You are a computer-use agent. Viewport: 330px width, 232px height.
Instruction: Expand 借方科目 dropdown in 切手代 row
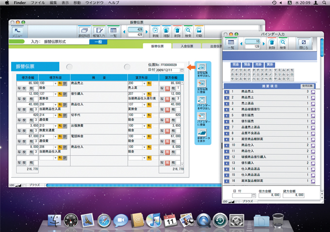[x=55, y=116]
